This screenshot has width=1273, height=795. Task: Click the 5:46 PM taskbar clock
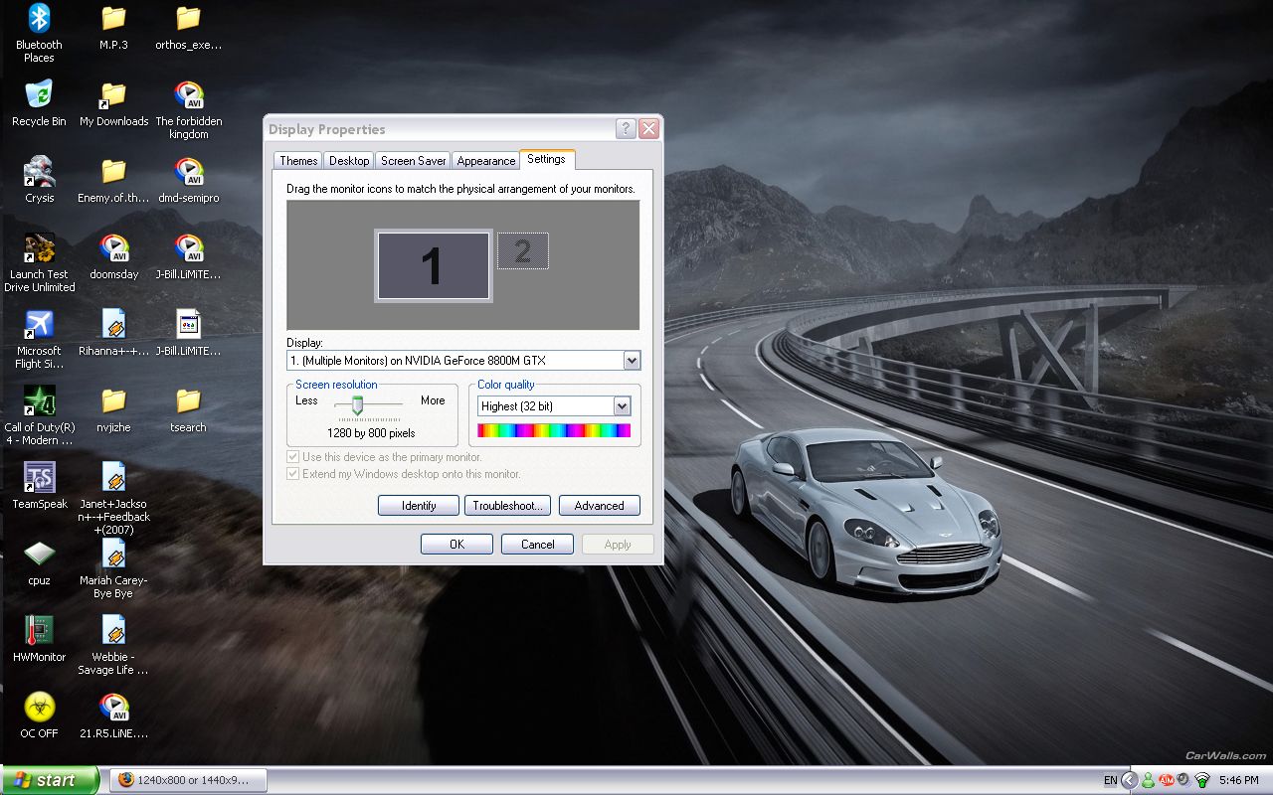[x=1239, y=781]
